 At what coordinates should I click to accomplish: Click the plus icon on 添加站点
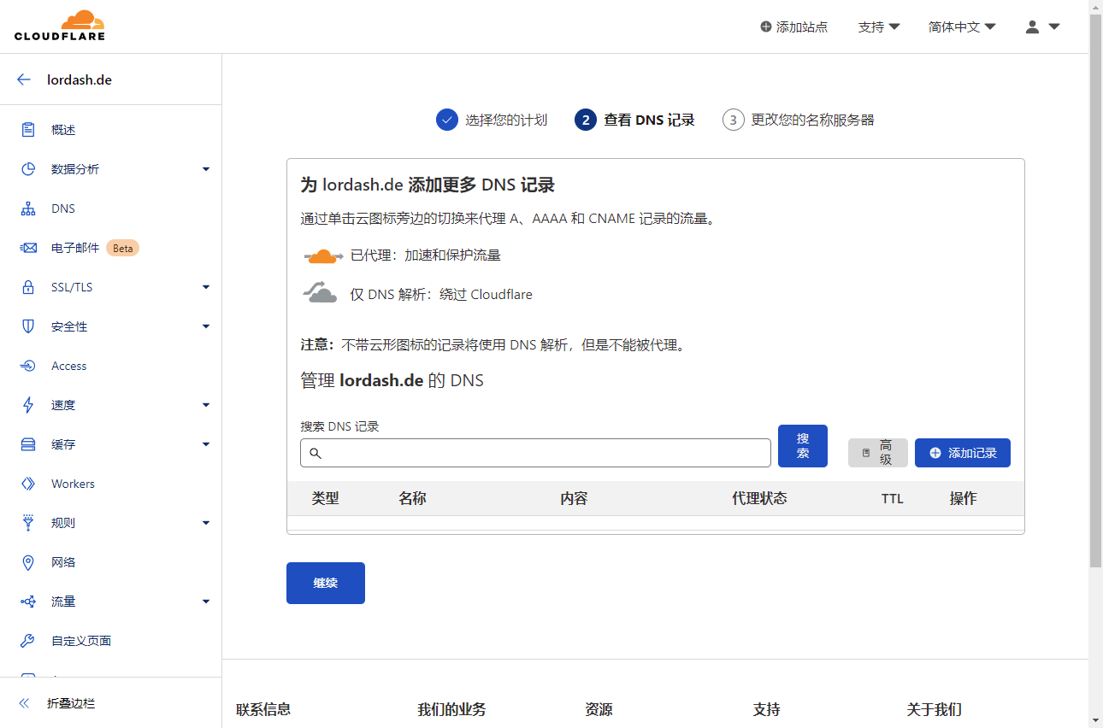pos(765,26)
